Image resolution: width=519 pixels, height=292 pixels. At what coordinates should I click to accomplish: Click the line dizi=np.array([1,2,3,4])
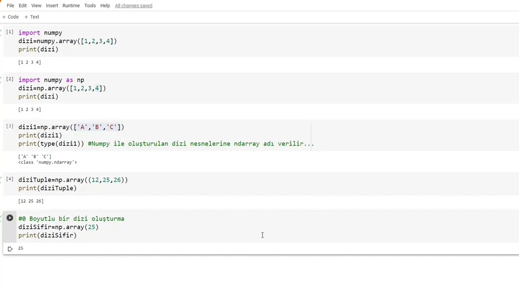(62, 88)
